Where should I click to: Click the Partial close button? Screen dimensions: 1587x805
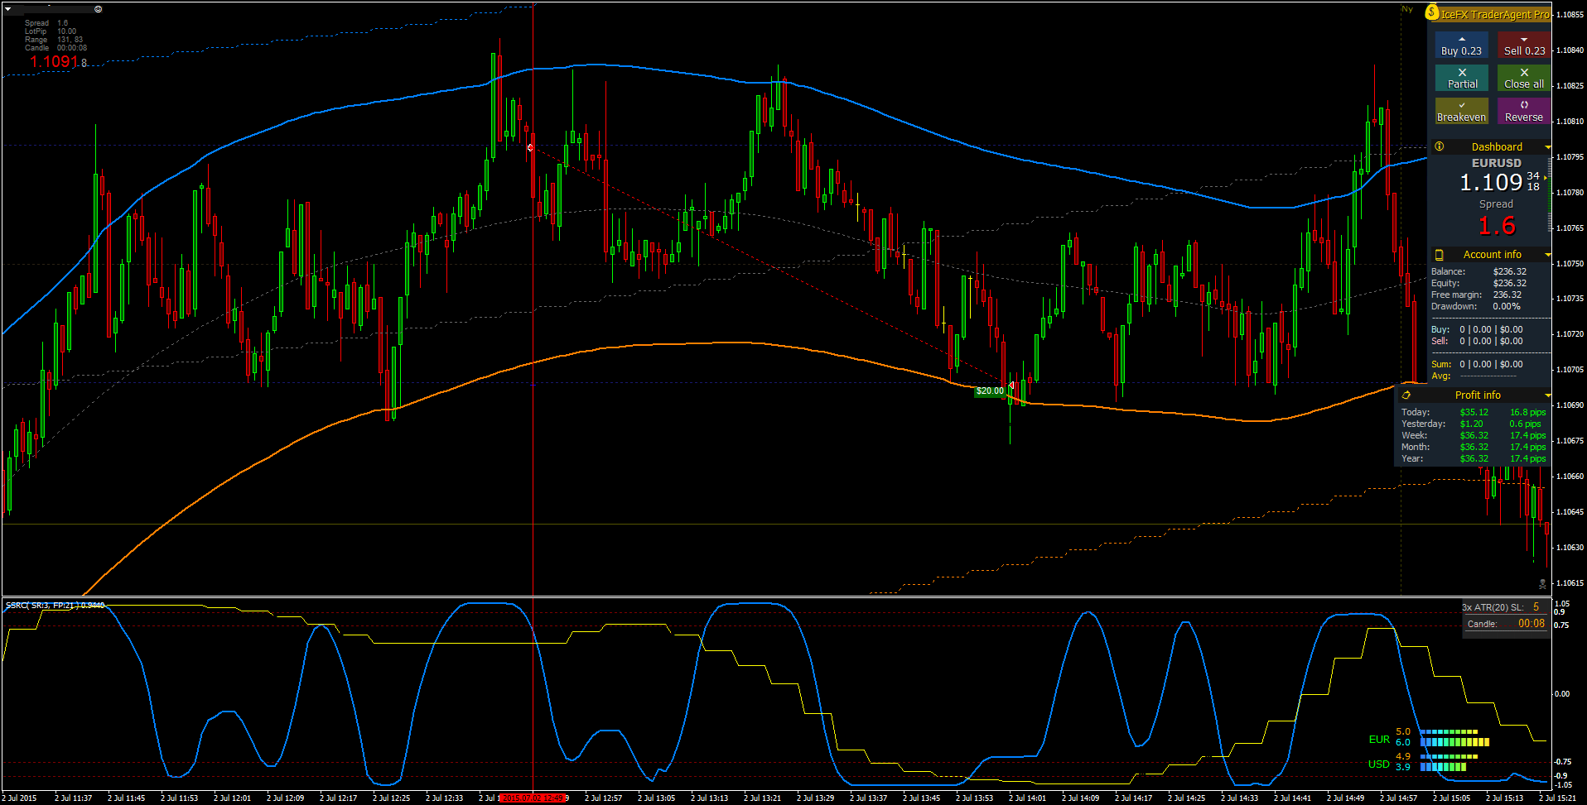click(x=1461, y=78)
